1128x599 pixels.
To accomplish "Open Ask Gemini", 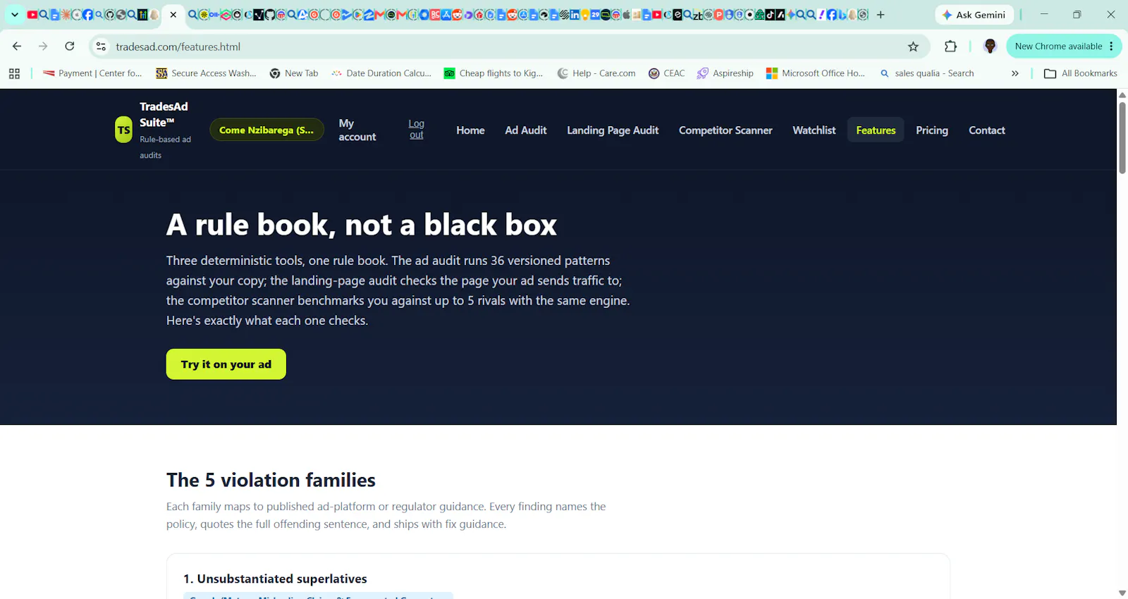I will pos(974,15).
